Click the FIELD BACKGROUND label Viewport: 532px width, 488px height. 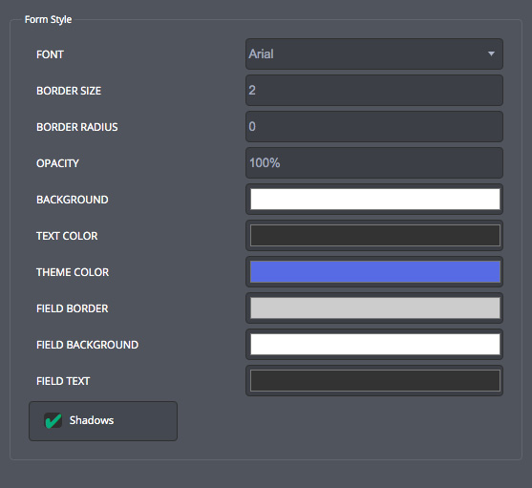coord(88,345)
